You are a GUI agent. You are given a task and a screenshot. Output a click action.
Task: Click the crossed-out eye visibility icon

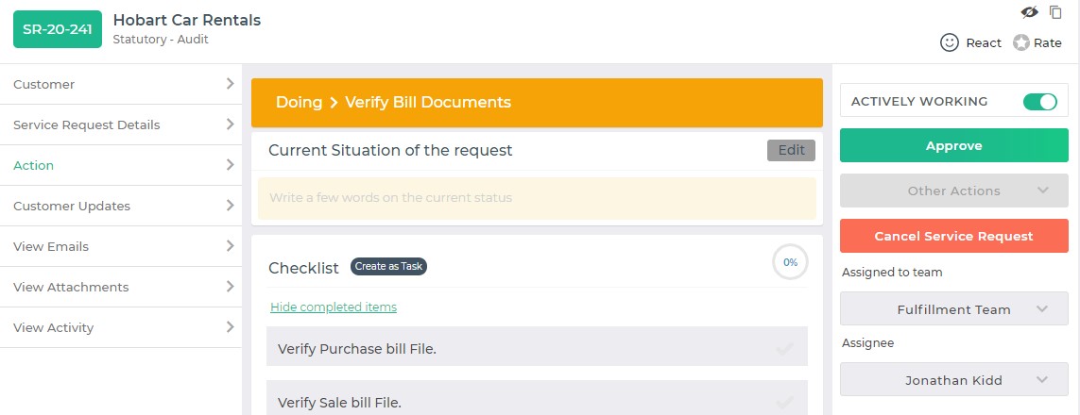pos(1029,11)
